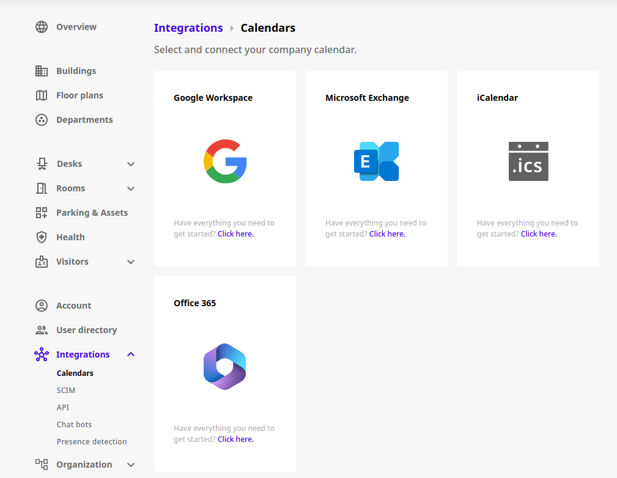Click the Organization tree icon
This screenshot has height=478, width=617.
42,464
